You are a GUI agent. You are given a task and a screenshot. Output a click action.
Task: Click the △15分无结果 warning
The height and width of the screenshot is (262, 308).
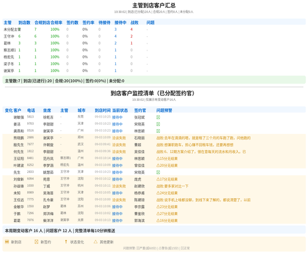click(x=167, y=159)
